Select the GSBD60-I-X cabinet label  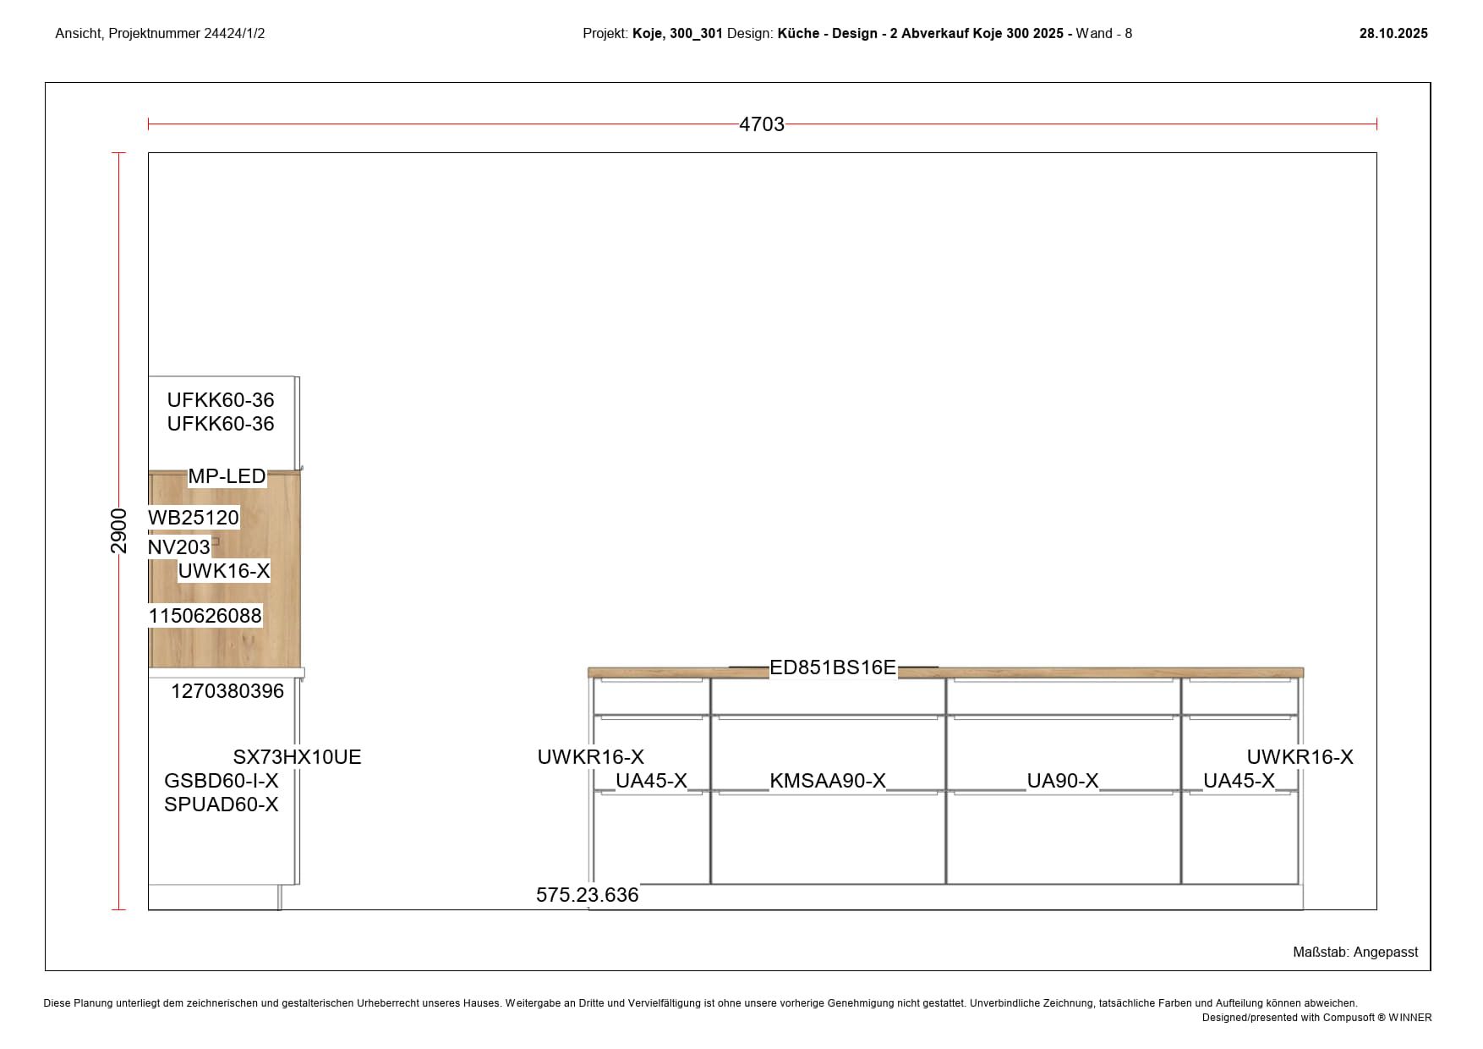222,781
